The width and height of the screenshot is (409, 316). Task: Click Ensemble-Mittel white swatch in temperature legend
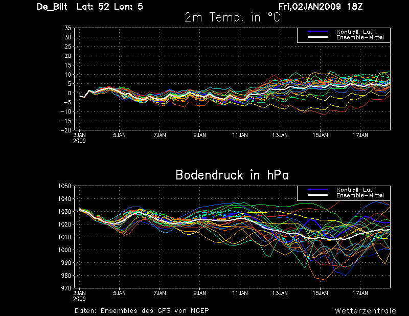[317, 37]
